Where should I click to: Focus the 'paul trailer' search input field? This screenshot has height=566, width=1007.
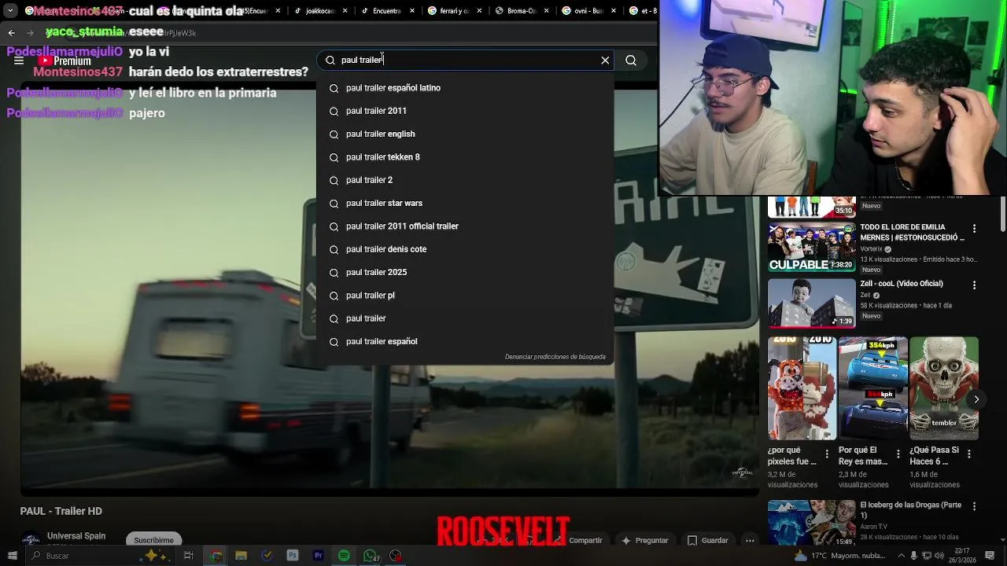[464, 60]
